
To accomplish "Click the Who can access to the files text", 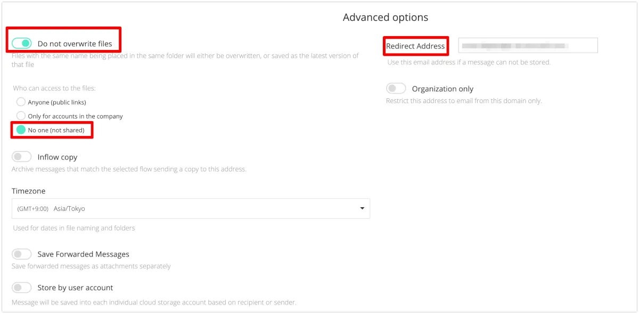I will pyautogui.click(x=54, y=88).
